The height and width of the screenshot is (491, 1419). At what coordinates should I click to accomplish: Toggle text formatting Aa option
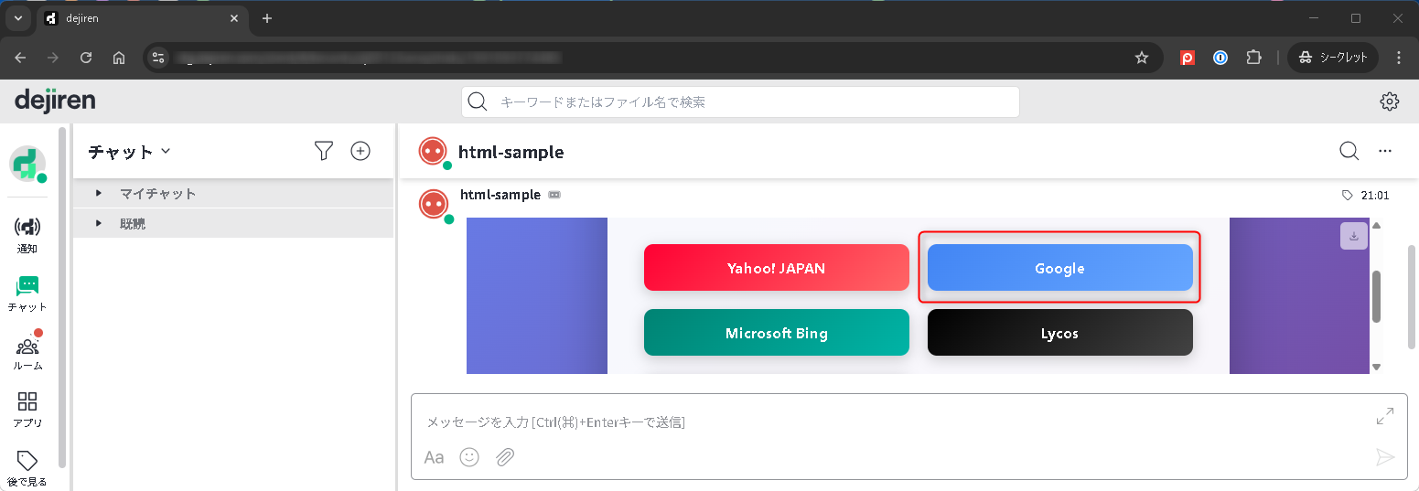click(435, 457)
